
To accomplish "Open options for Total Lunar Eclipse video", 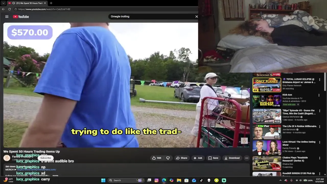I will click(x=319, y=80).
